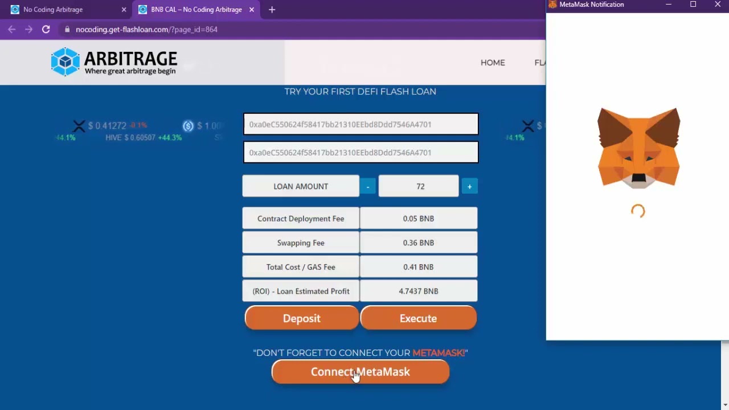729x410 pixels.
Task: Select the 4.7437 BNB profit value
Action: point(419,291)
